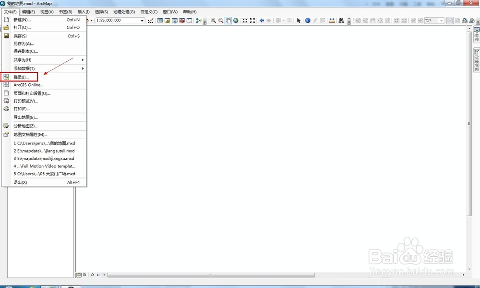
Task: Open the 72% layout zoom dropdown
Action: pos(442,21)
